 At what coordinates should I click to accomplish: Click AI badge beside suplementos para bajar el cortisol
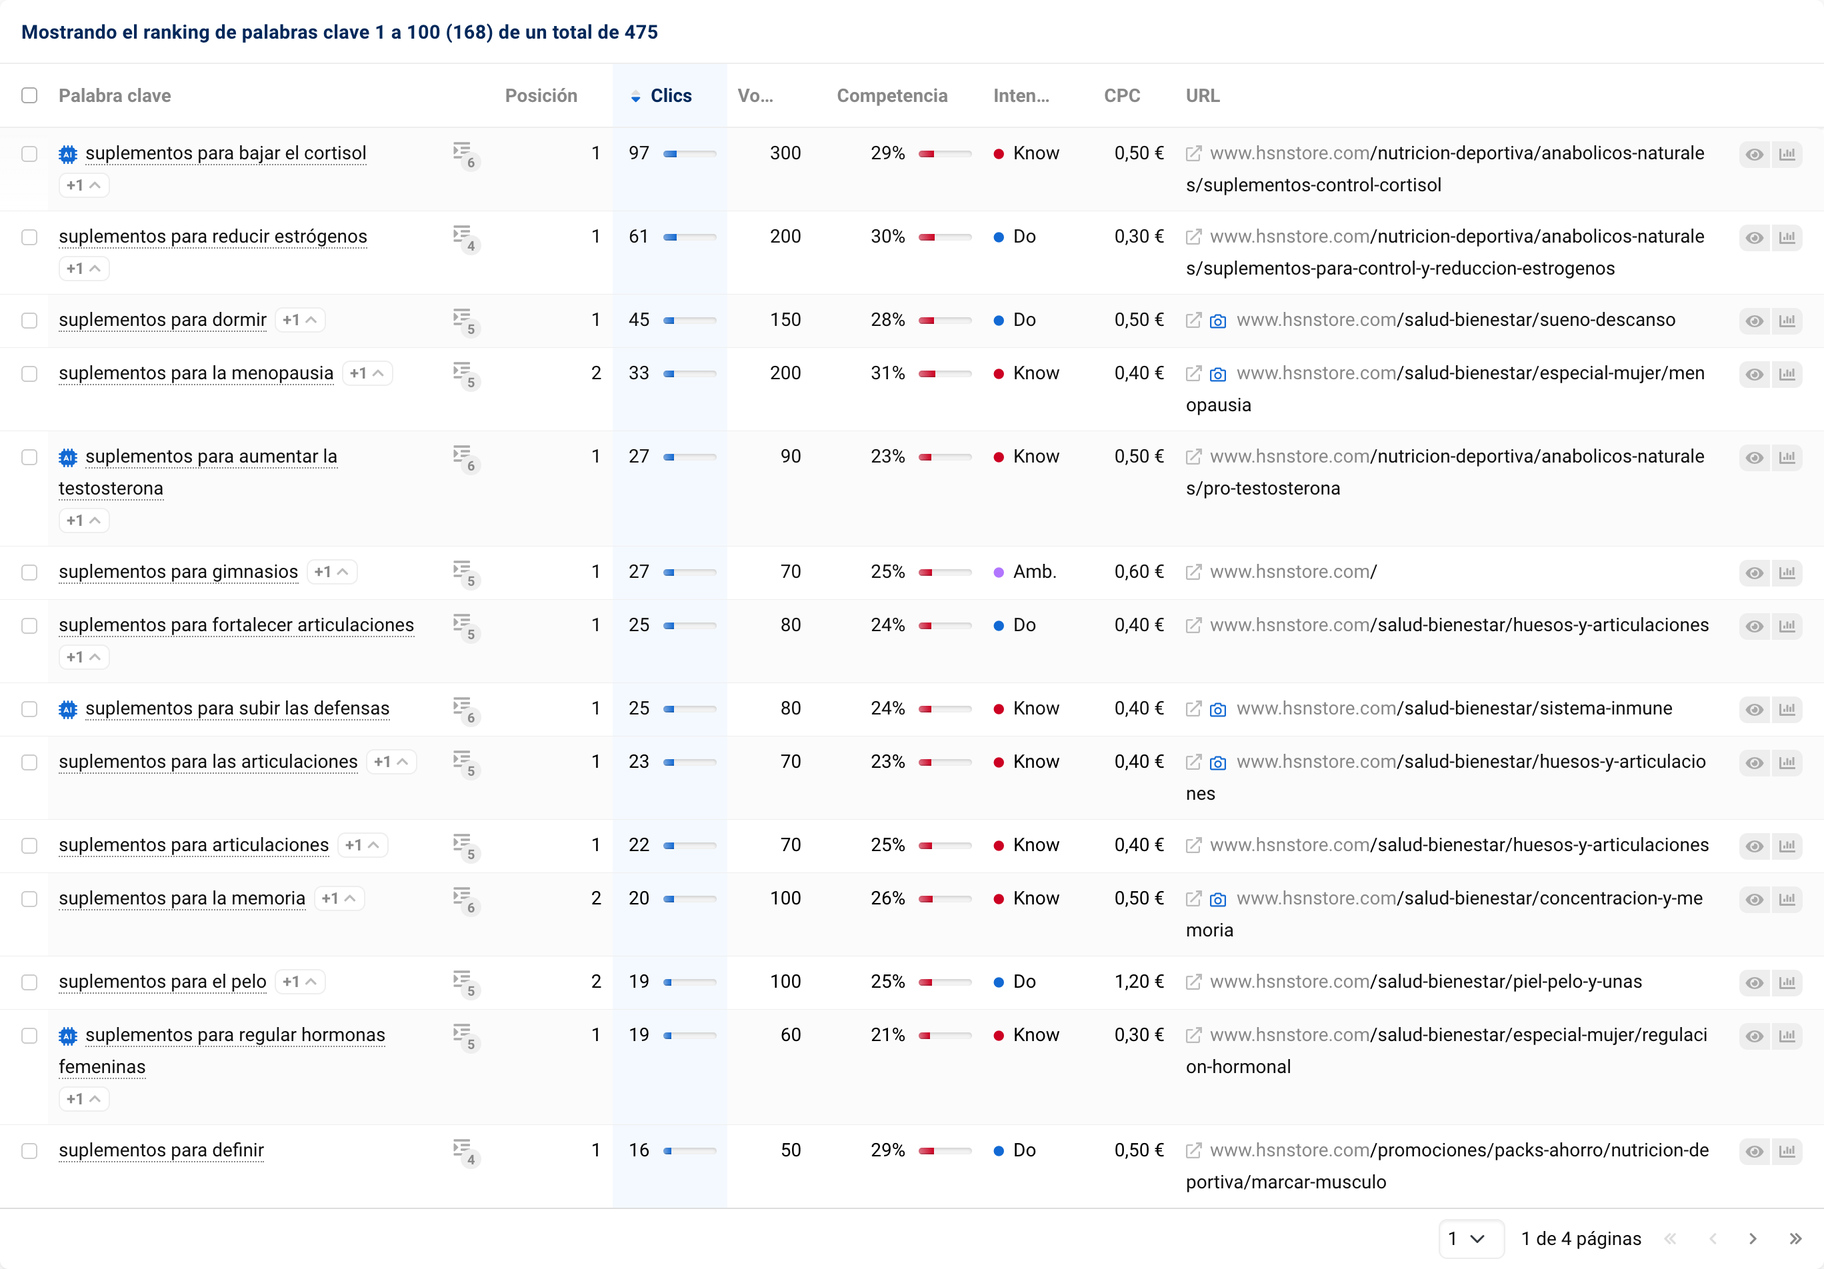[68, 154]
